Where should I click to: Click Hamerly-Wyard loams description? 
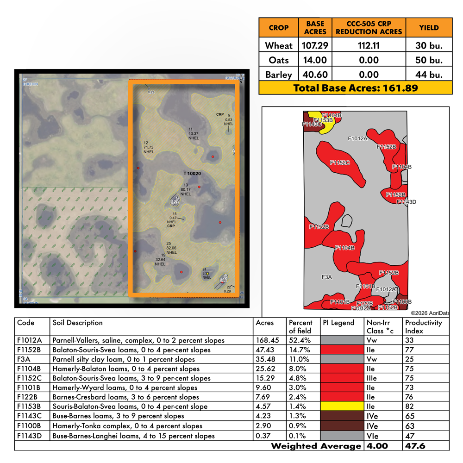(125, 388)
